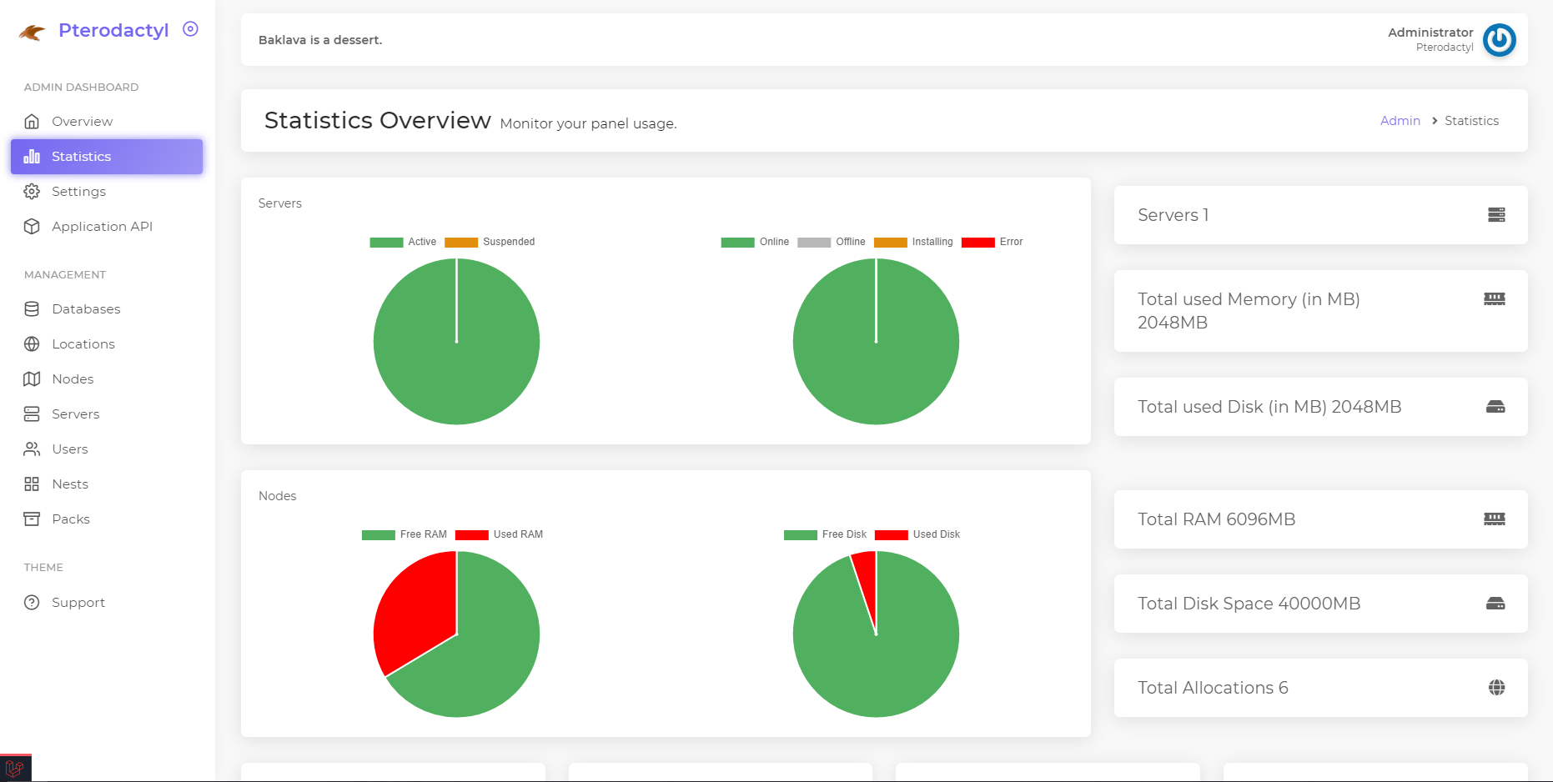Go to Settings in sidebar
1553x782 pixels.
click(78, 192)
